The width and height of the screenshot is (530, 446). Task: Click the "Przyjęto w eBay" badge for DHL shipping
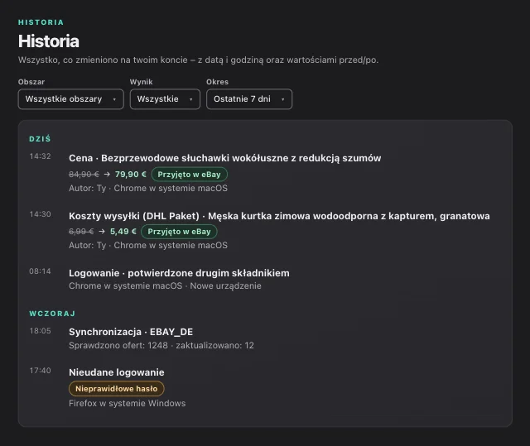pos(179,232)
